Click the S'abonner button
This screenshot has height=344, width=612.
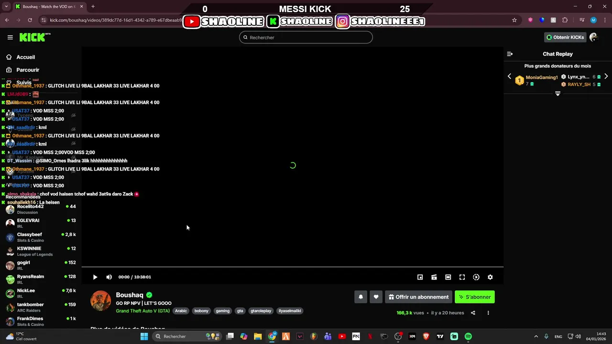pyautogui.click(x=475, y=297)
